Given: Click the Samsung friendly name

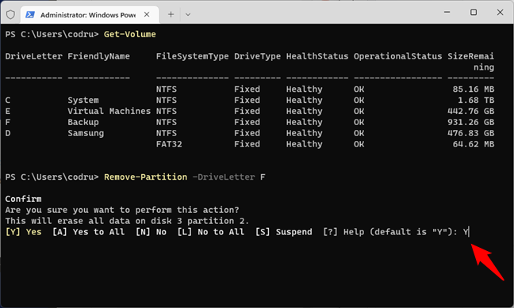Looking at the screenshot, I should click(86, 133).
